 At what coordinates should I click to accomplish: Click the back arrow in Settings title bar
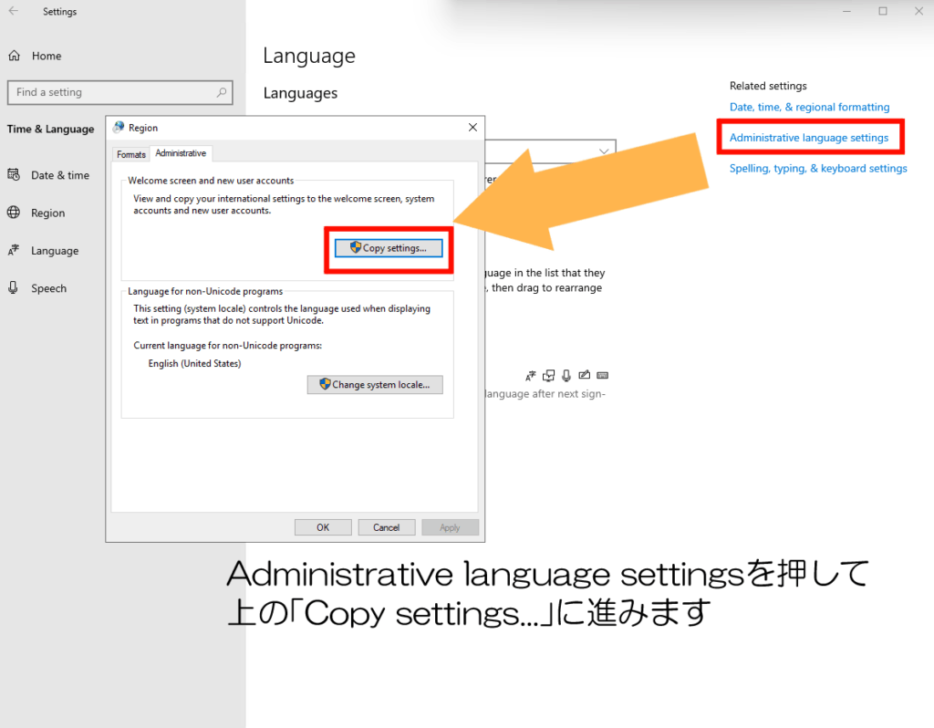pos(14,12)
